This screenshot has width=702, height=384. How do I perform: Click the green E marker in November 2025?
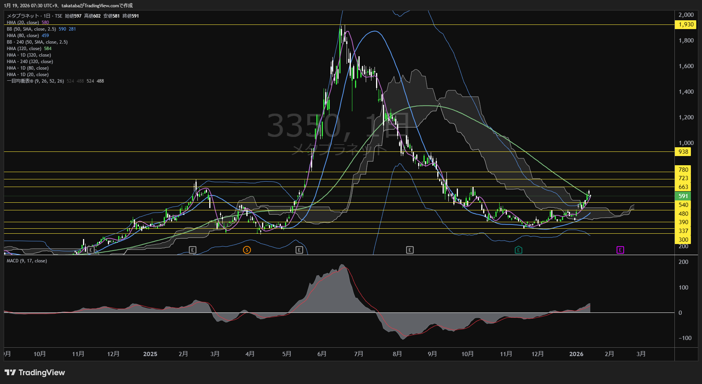(518, 250)
